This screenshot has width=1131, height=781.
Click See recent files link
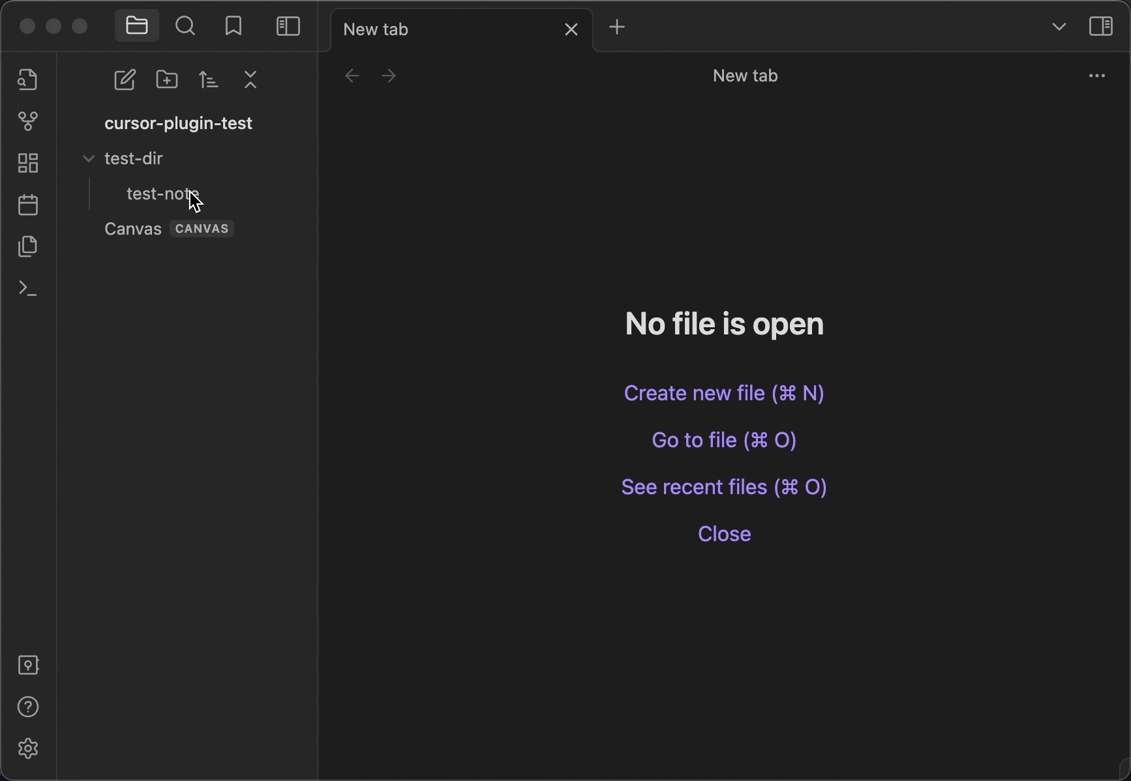(724, 487)
